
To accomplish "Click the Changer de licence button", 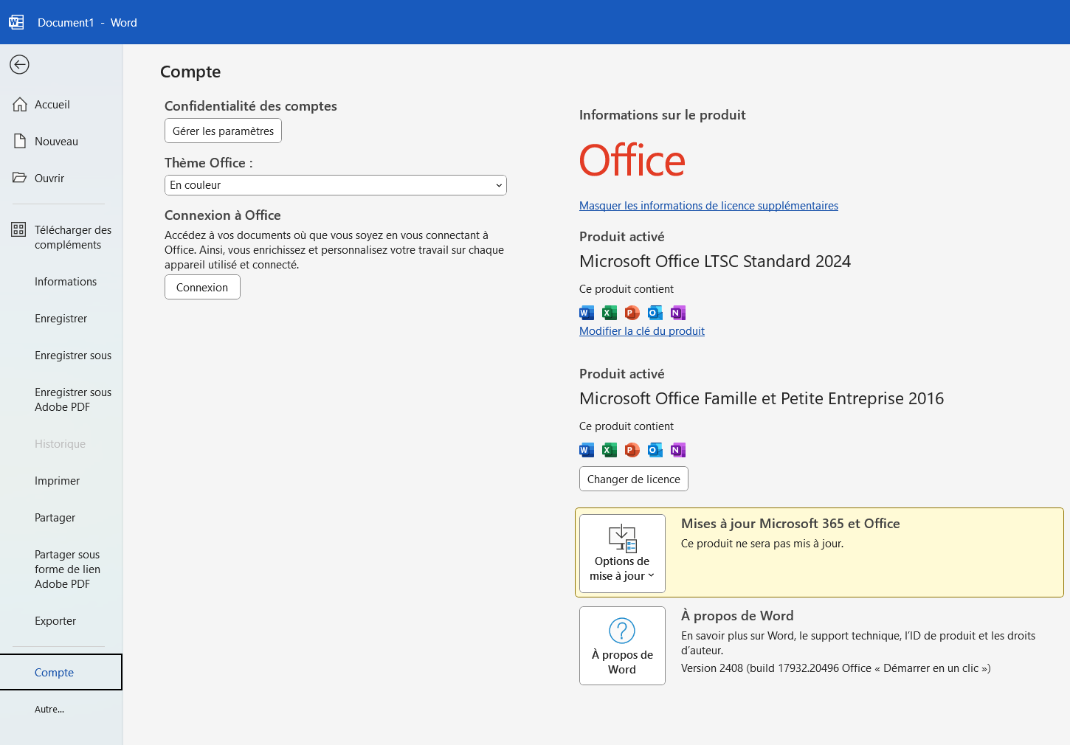I will click(x=634, y=479).
